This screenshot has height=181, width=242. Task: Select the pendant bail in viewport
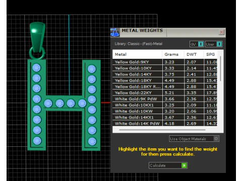pos(37,37)
